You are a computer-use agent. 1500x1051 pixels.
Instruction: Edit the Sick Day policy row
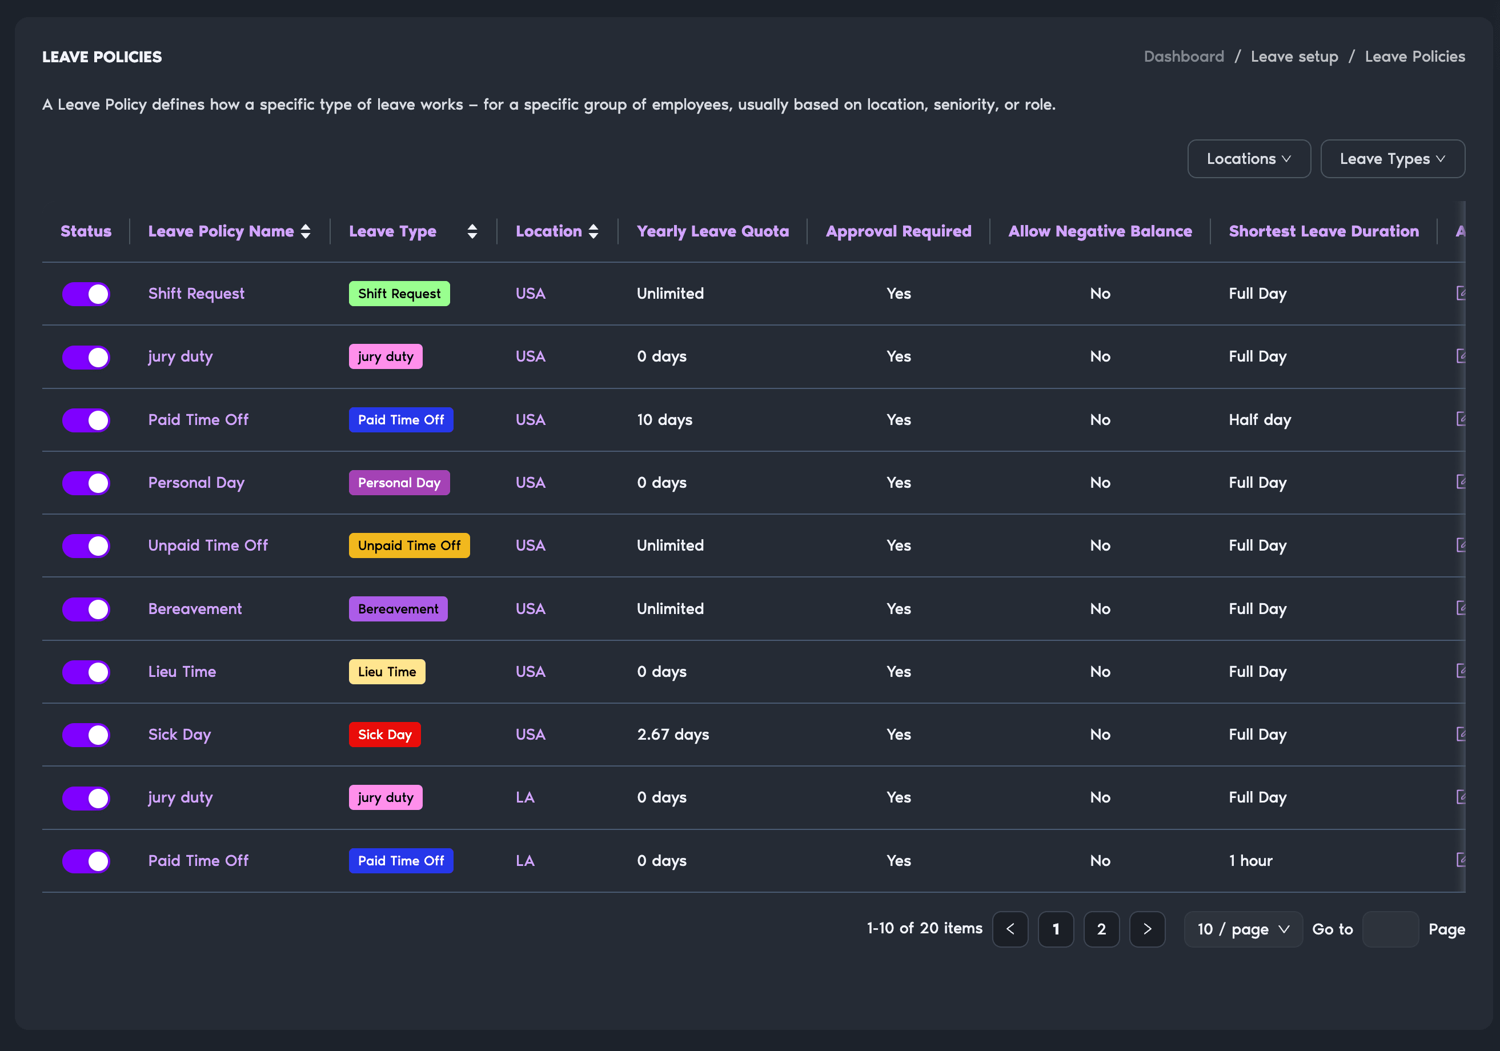pyautogui.click(x=1461, y=734)
